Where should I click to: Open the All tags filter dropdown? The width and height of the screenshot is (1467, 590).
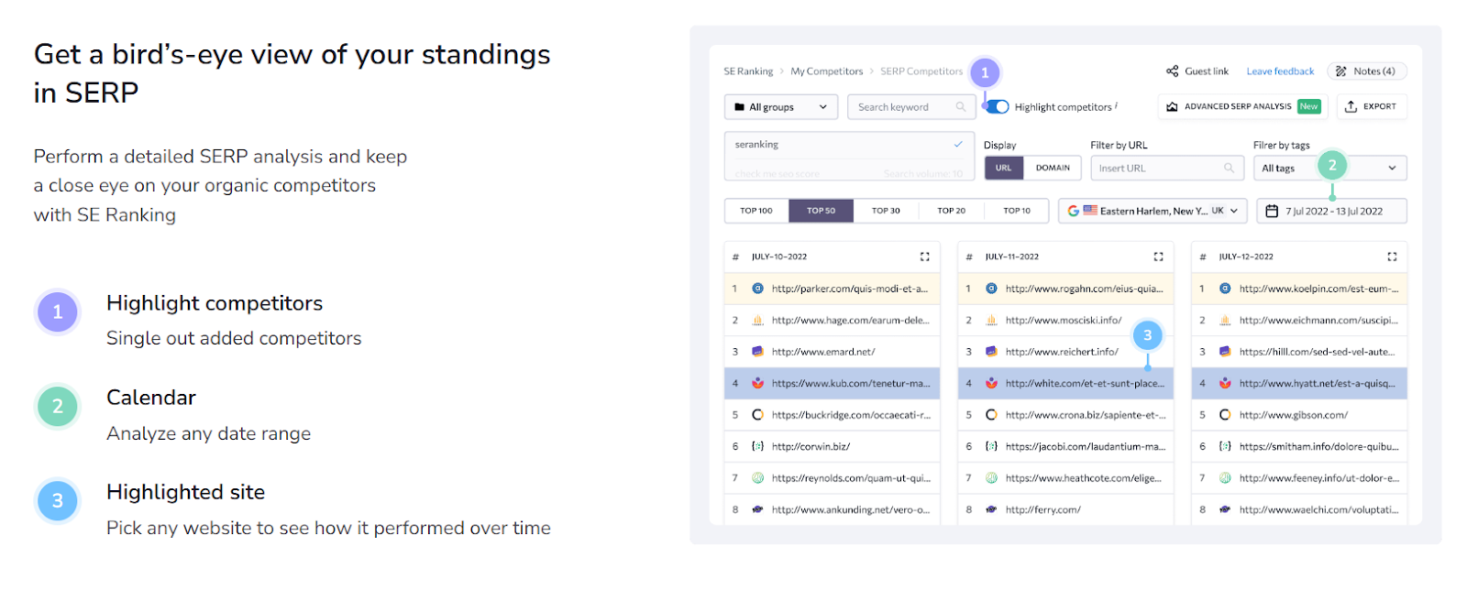click(1329, 168)
